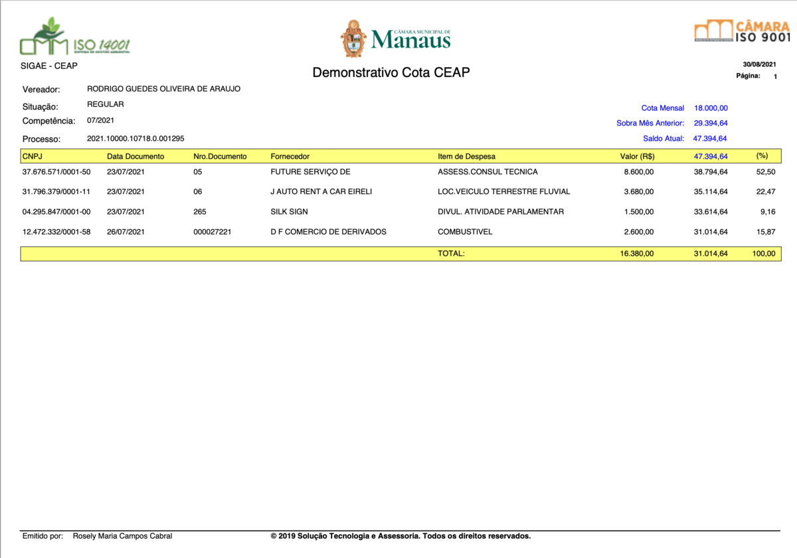This screenshot has height=558, width=797.
Task: Click the 'Data Documento' column header
Action: point(135,157)
